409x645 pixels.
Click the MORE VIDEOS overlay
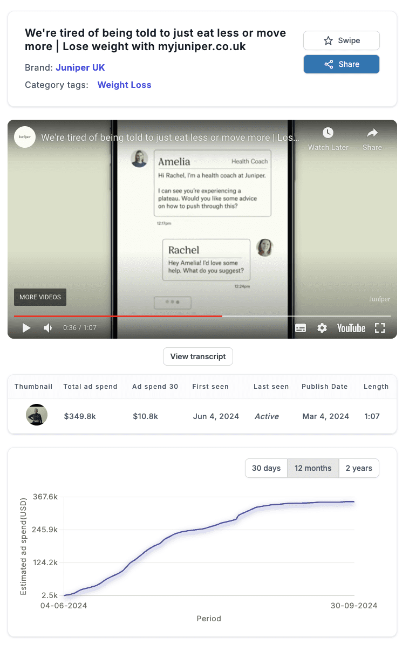[40, 297]
